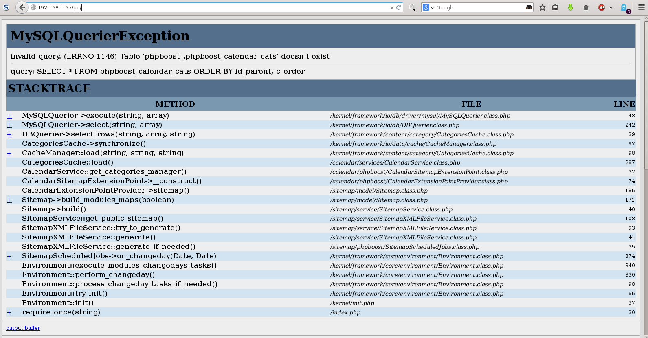Open the search engine selector dropdown

pos(428,7)
